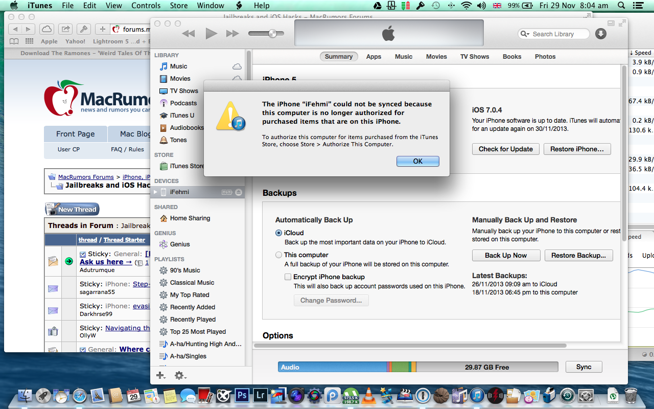Select Genius in the iTunes sidebar
The height and width of the screenshot is (409, 654).
click(x=180, y=244)
